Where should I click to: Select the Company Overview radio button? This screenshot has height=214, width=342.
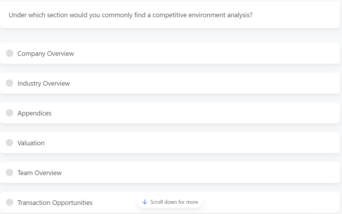(9, 53)
